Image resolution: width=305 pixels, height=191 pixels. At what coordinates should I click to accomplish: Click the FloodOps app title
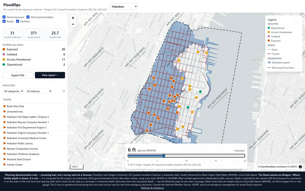tap(12, 5)
